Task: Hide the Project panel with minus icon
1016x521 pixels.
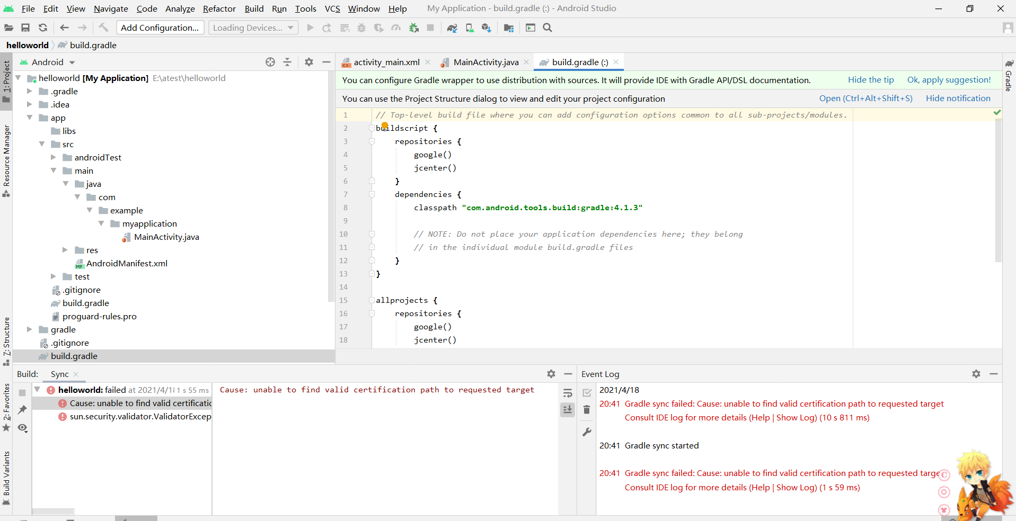Action: click(326, 62)
